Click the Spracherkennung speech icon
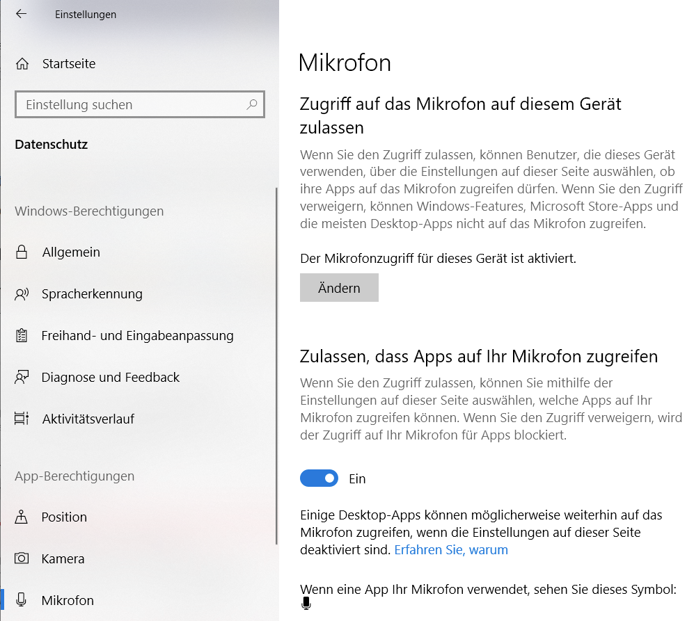 tap(22, 293)
